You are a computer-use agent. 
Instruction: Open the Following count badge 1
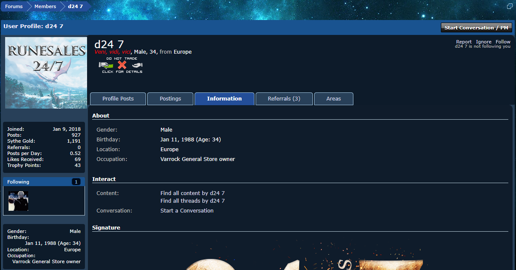click(x=76, y=182)
